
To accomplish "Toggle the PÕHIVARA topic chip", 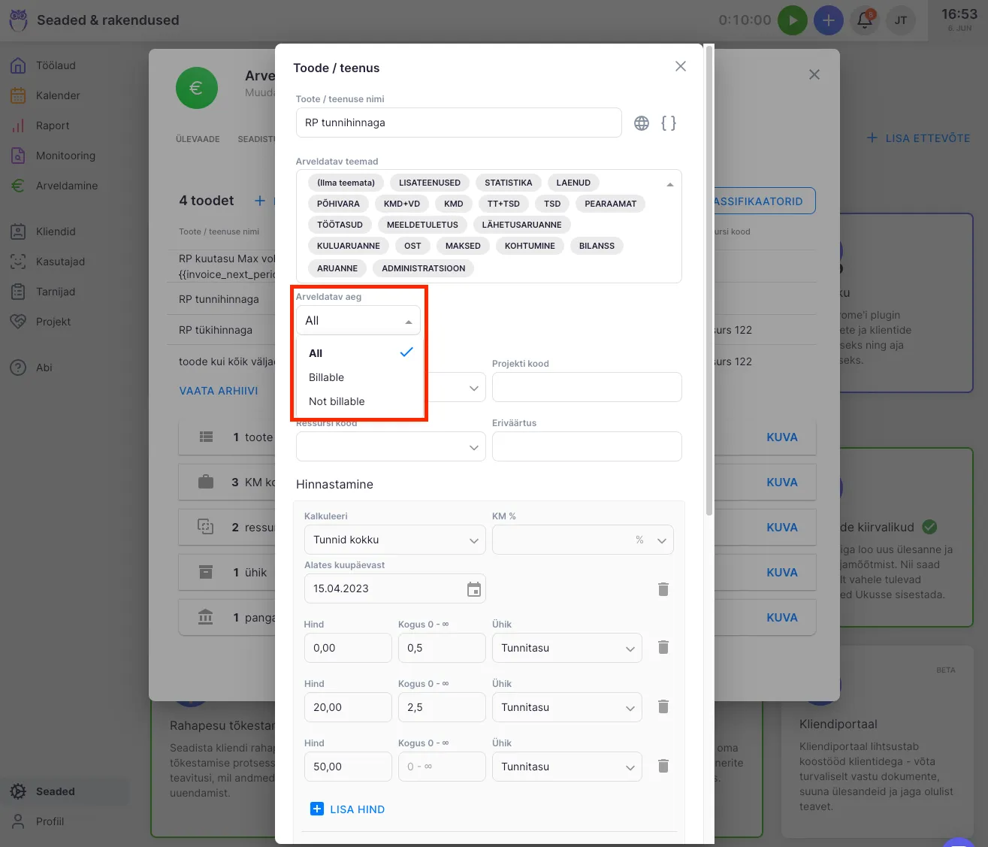I will click(338, 204).
